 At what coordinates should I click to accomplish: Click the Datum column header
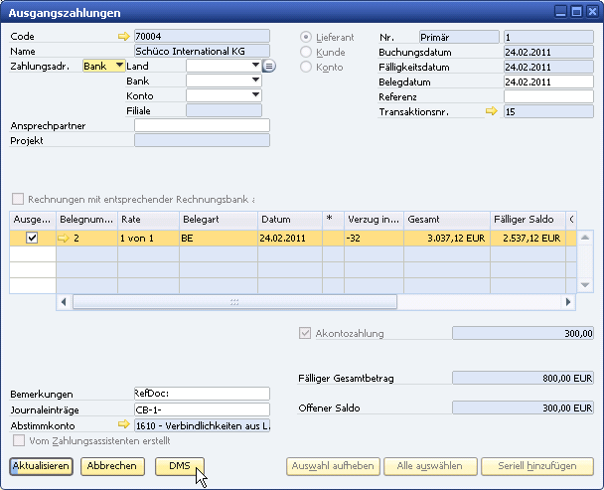click(x=289, y=219)
